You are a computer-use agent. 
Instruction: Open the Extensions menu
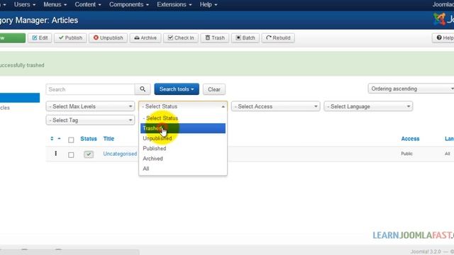(x=175, y=5)
